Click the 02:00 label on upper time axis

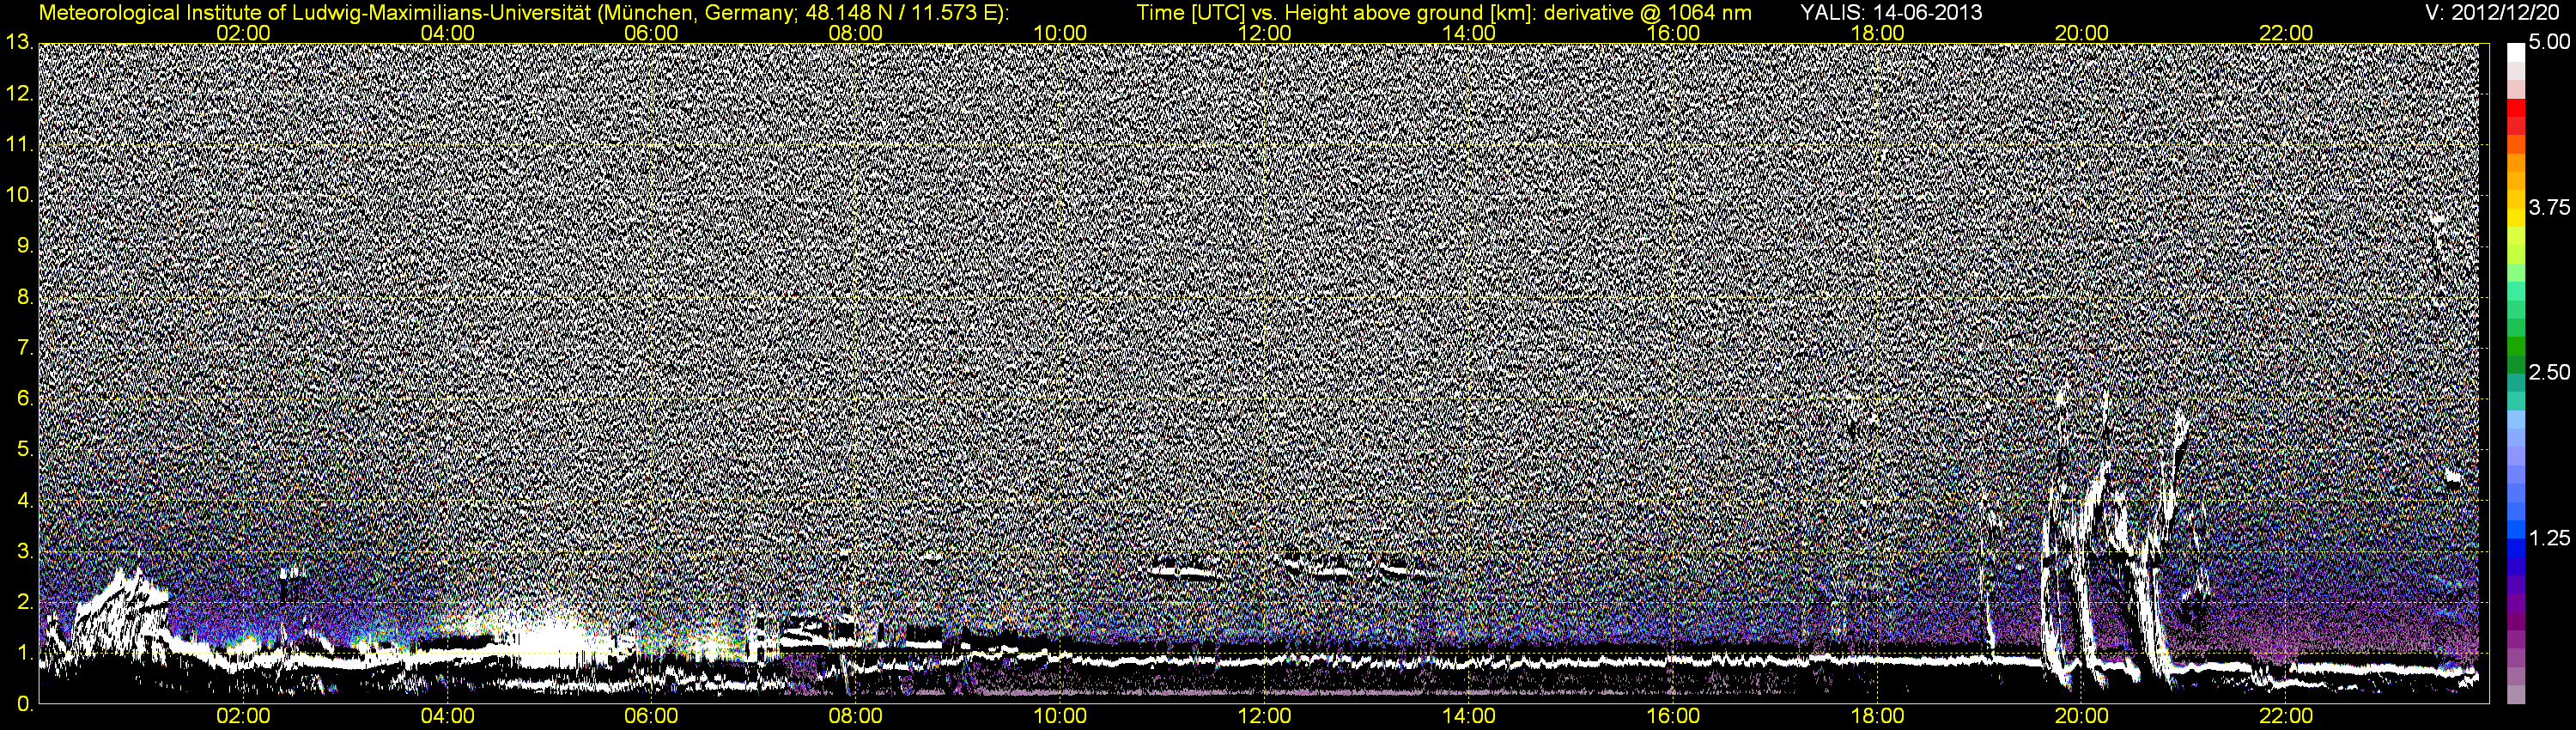click(244, 33)
